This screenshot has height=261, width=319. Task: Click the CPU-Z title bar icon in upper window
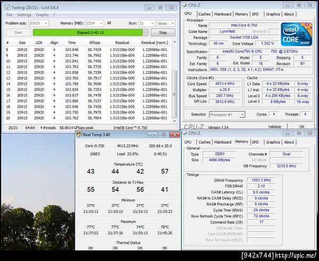(x=184, y=5)
